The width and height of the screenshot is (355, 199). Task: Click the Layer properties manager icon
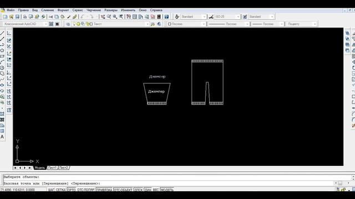(68, 24)
